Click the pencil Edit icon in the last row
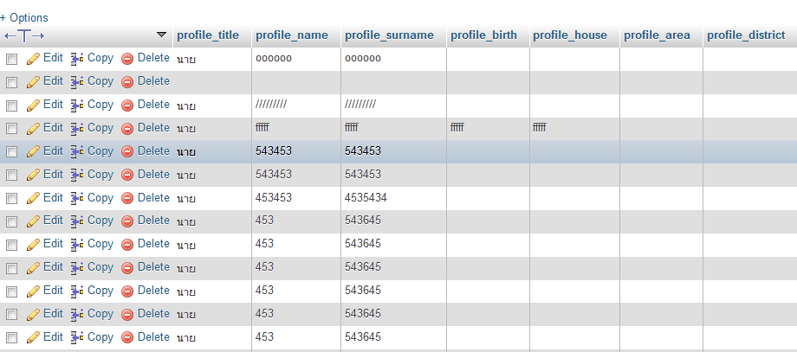Image resolution: width=797 pixels, height=352 pixels. 34,337
